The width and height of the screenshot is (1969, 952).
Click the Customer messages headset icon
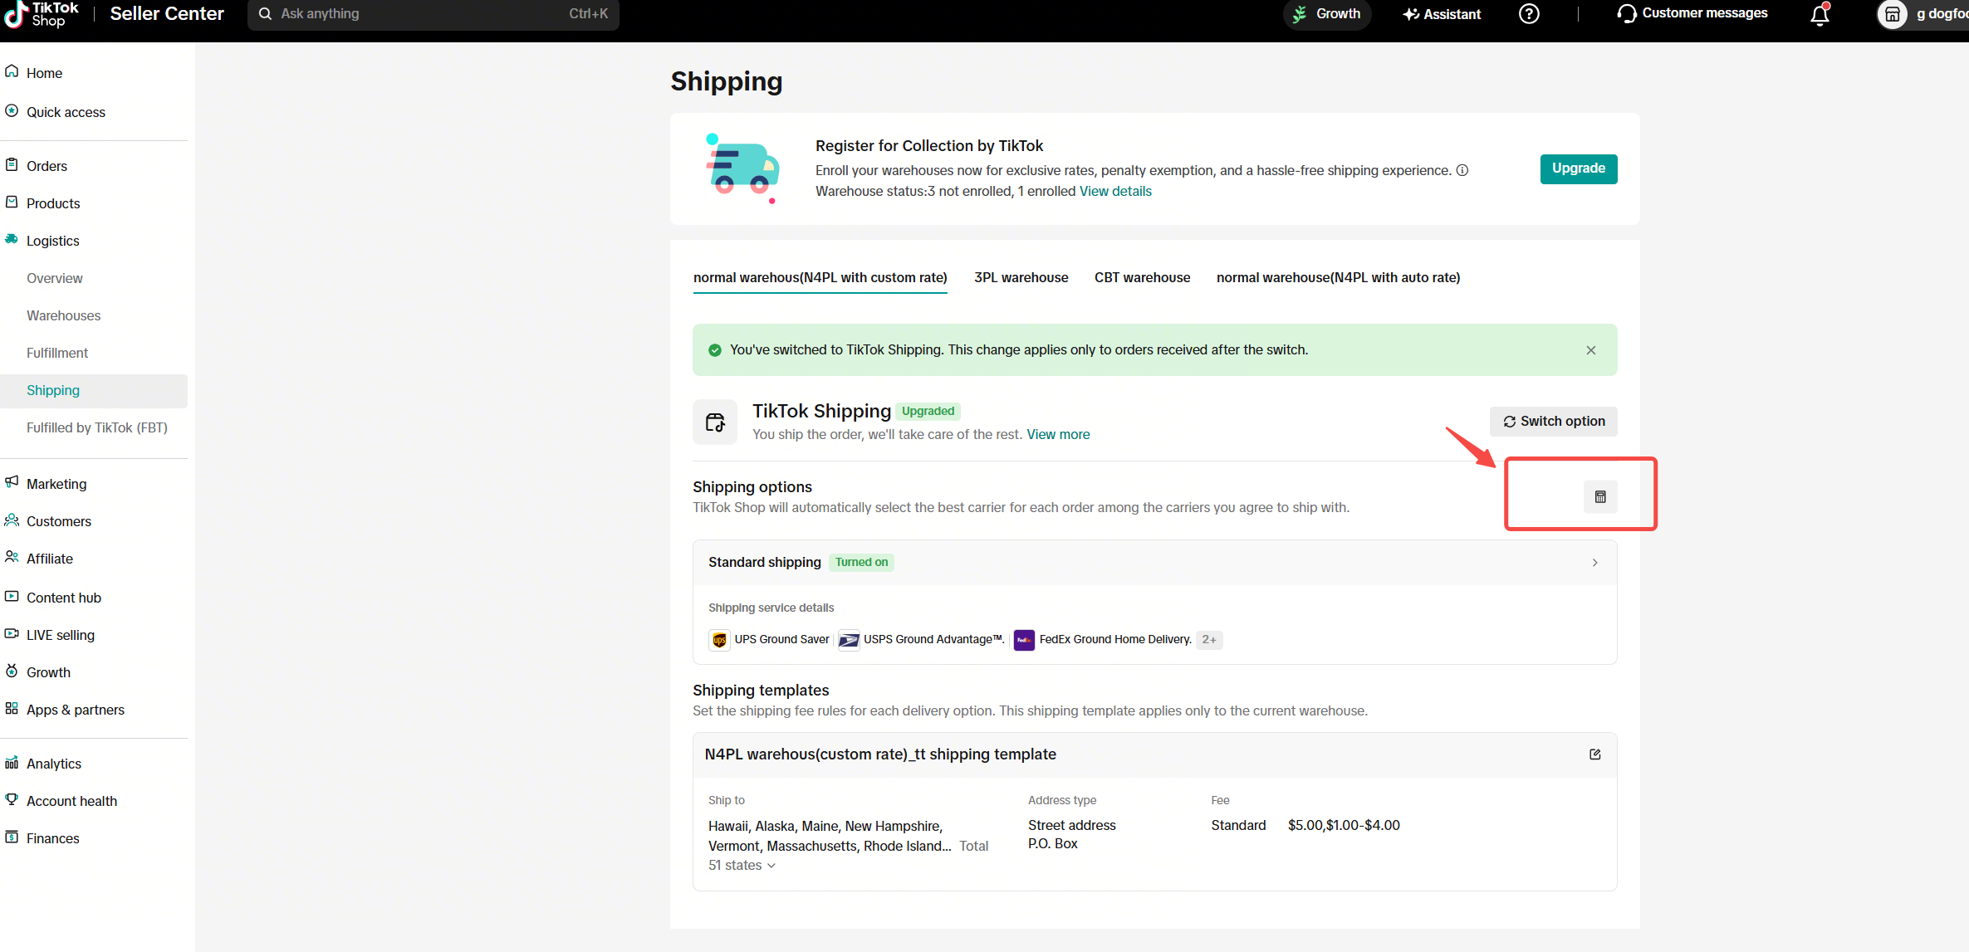point(1627,14)
